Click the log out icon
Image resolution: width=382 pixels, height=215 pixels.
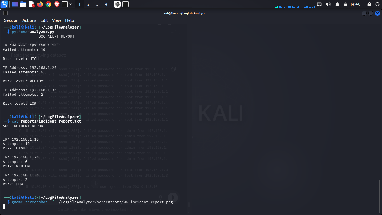point(378,4)
